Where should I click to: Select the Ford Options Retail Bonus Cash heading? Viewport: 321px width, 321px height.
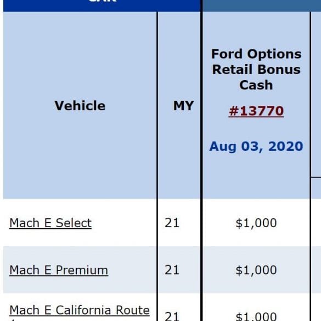pyautogui.click(x=256, y=69)
